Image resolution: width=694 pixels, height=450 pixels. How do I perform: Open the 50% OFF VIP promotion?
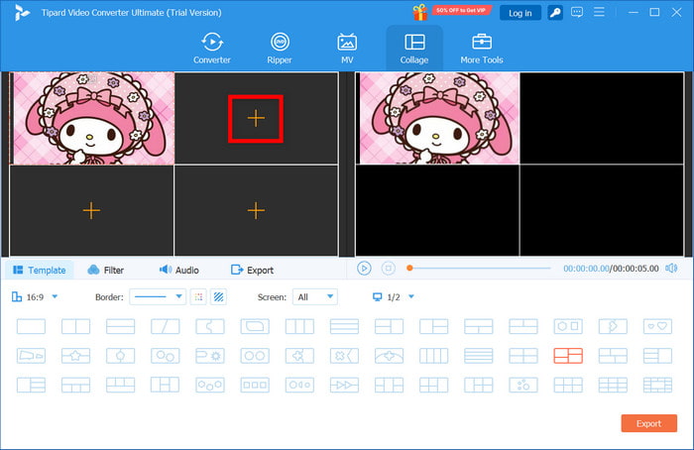click(x=461, y=10)
